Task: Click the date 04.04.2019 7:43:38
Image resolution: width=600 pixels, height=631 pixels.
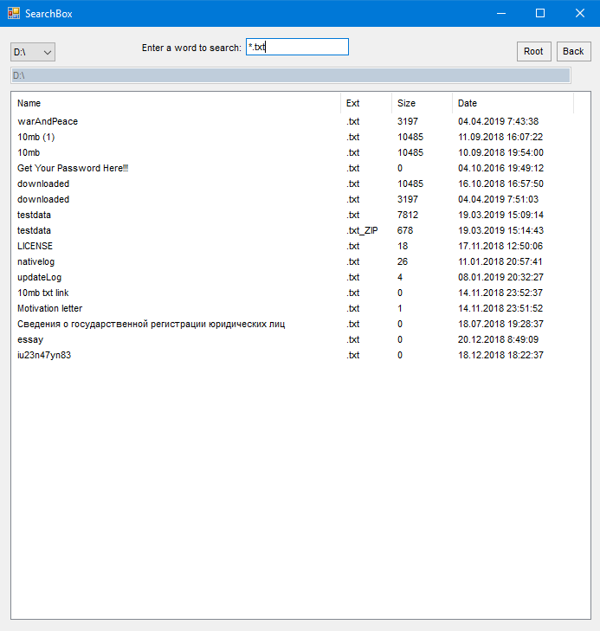Action: click(x=498, y=121)
